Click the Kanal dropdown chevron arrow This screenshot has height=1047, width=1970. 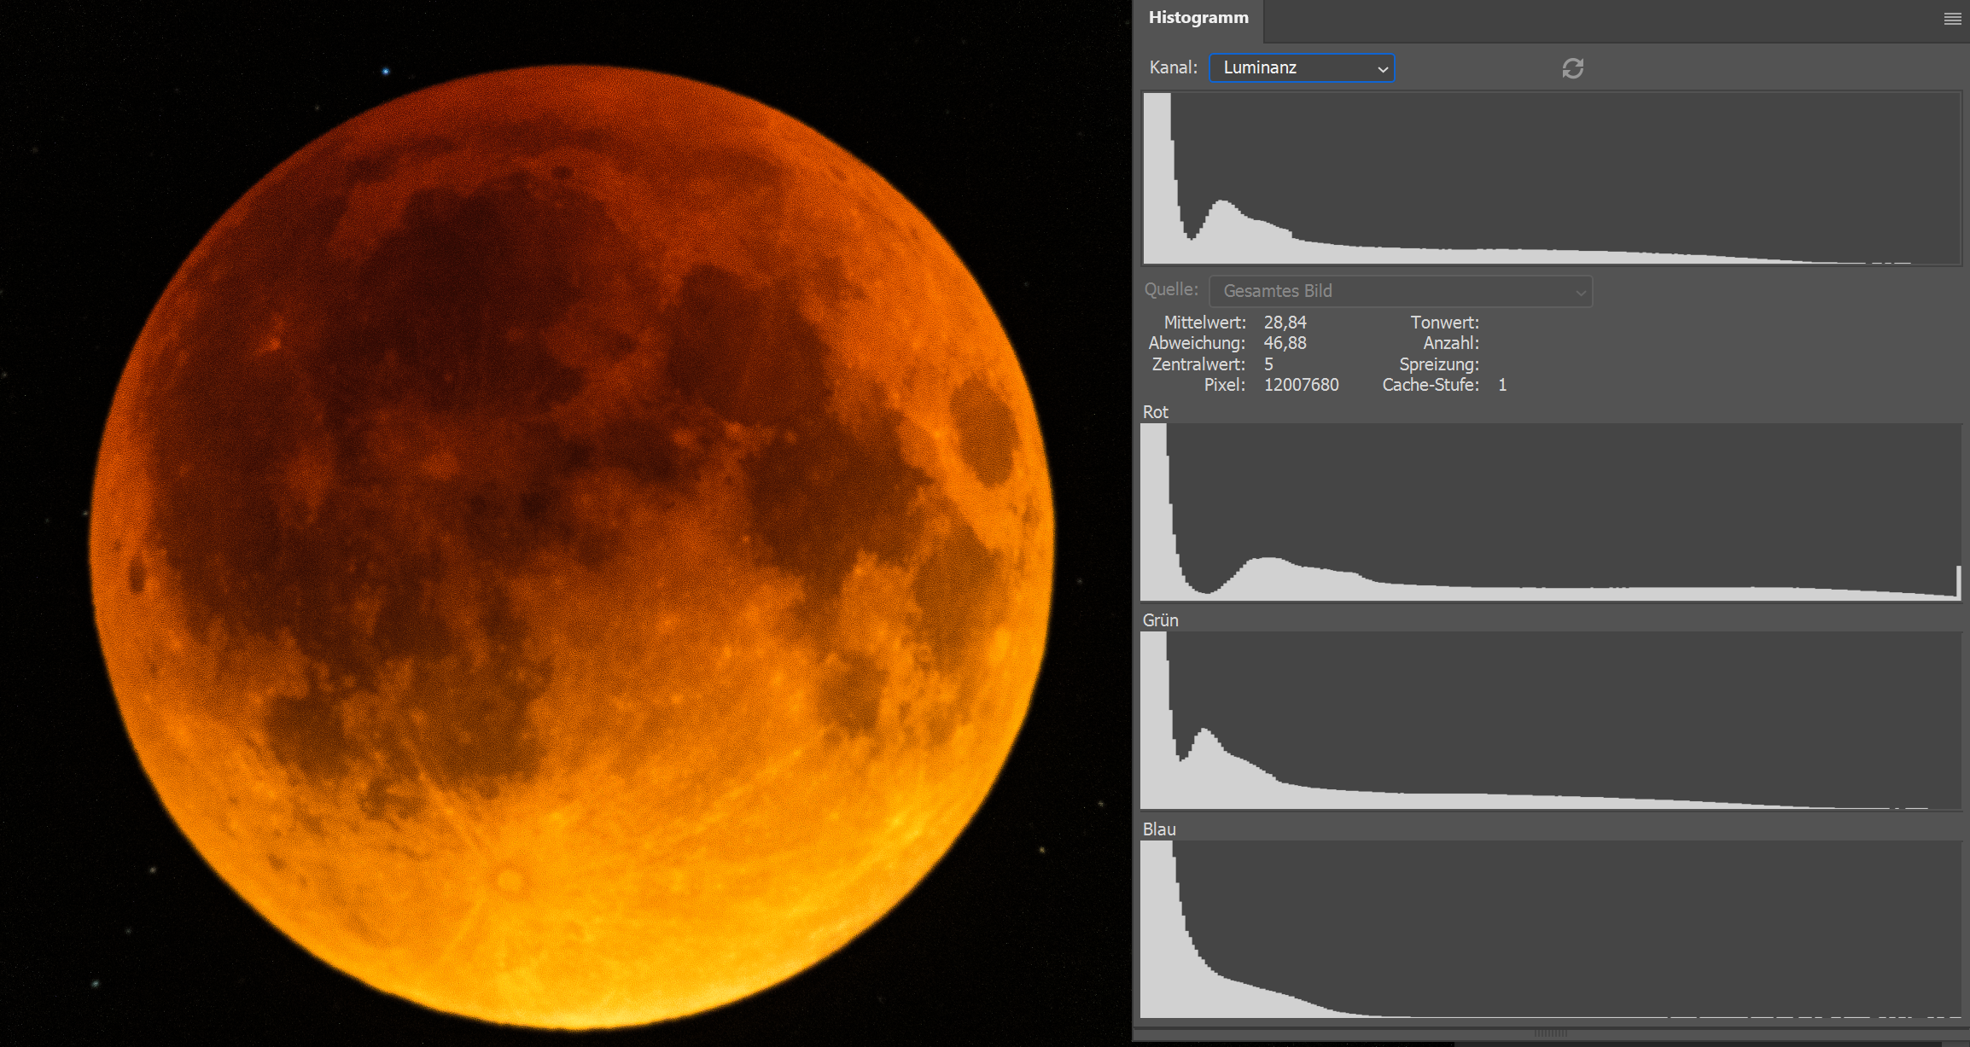(x=1382, y=69)
